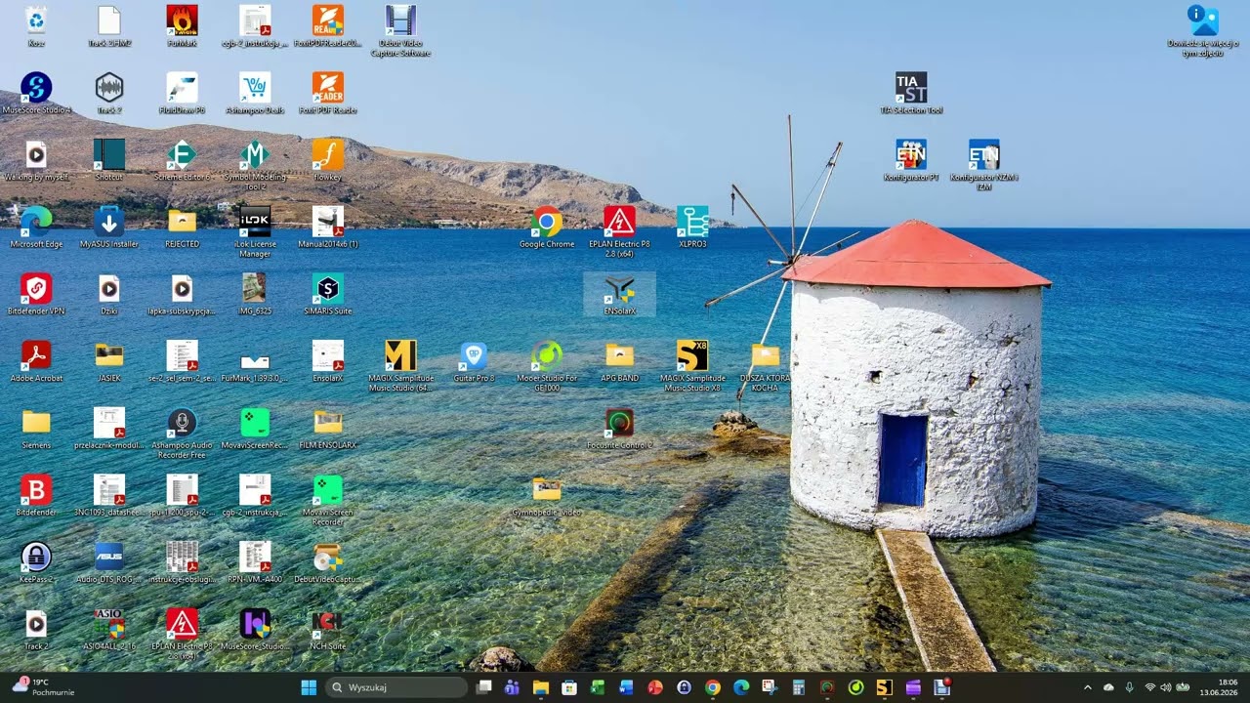Open the Windows Start menu
Screen dimensions: 1250x703
coord(309,687)
